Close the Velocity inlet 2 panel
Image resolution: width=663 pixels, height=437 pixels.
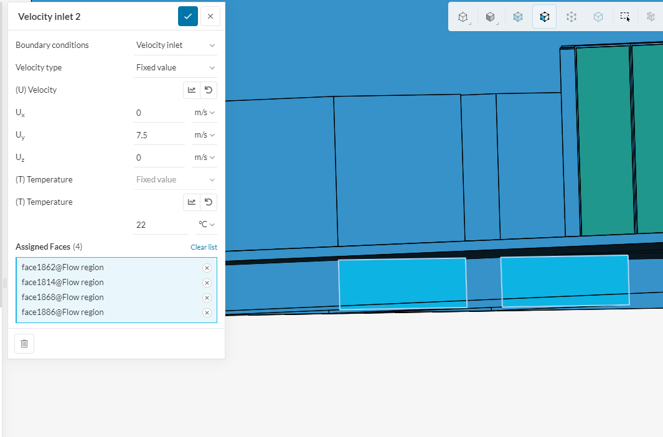coord(210,16)
